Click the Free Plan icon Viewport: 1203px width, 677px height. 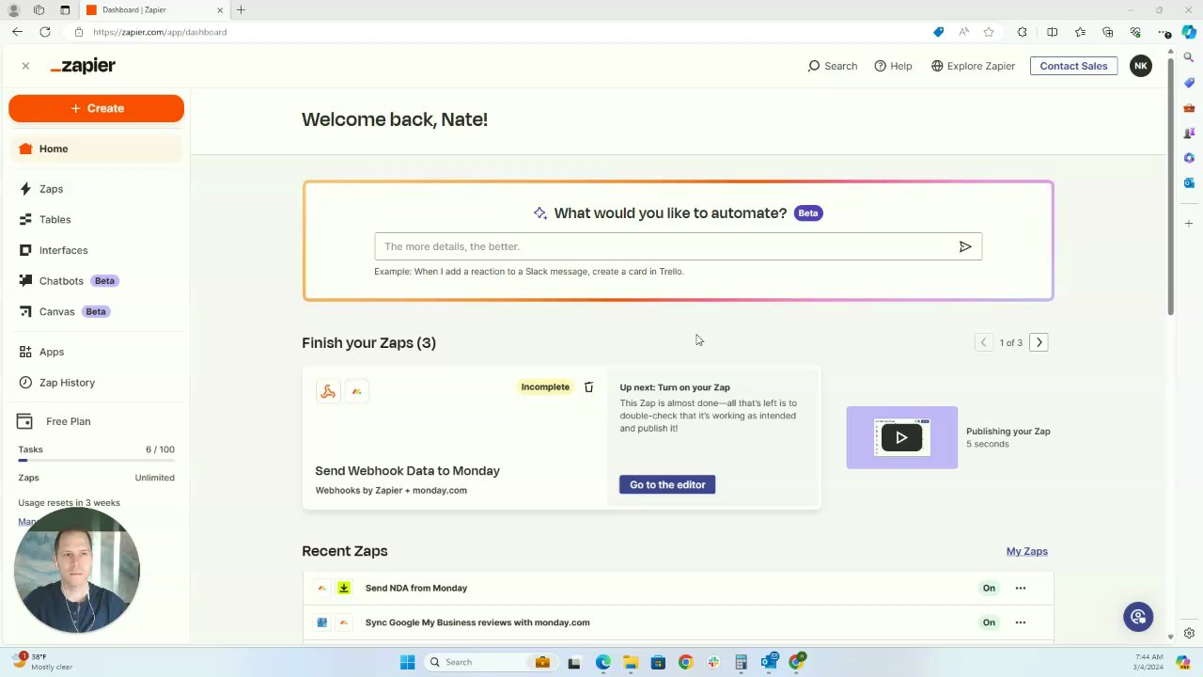coord(25,421)
